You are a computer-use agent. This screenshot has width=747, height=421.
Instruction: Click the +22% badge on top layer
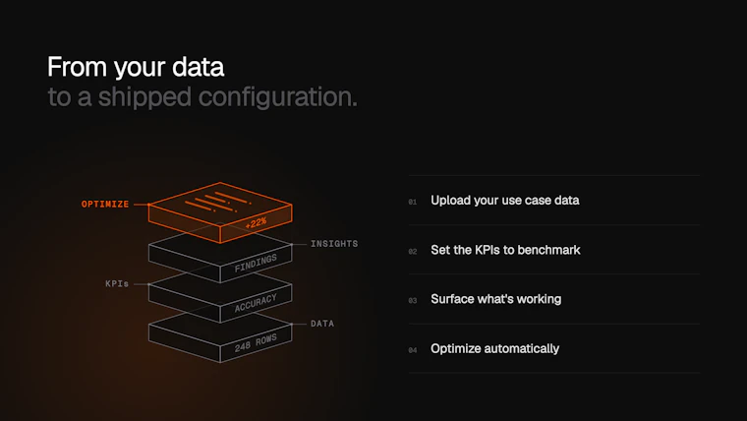pos(256,222)
